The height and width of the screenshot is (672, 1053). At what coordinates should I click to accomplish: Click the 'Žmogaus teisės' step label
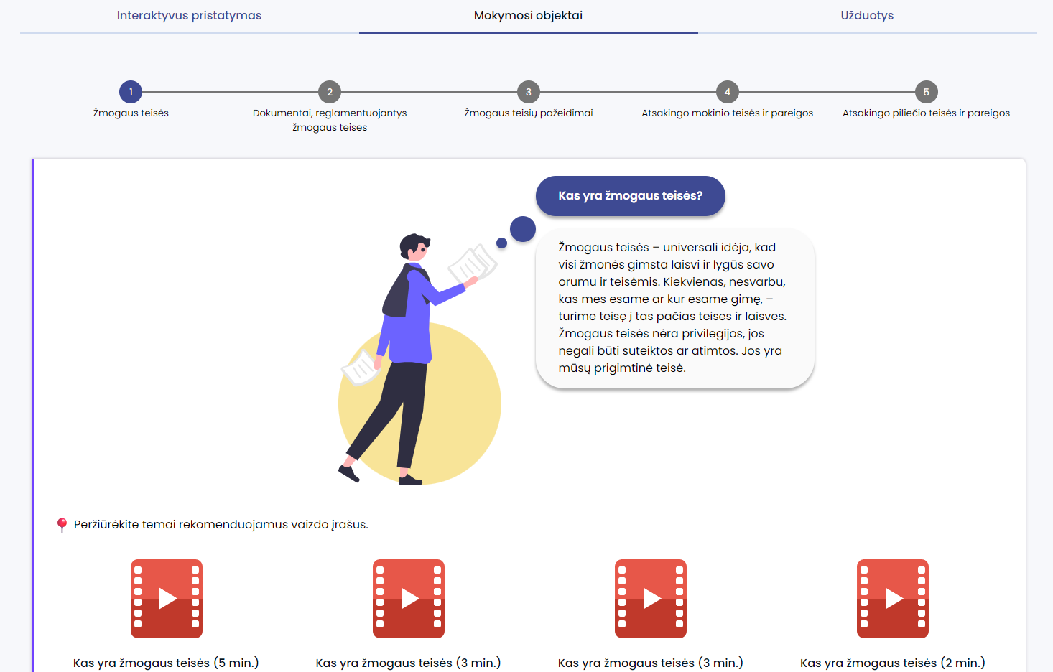[x=131, y=113]
